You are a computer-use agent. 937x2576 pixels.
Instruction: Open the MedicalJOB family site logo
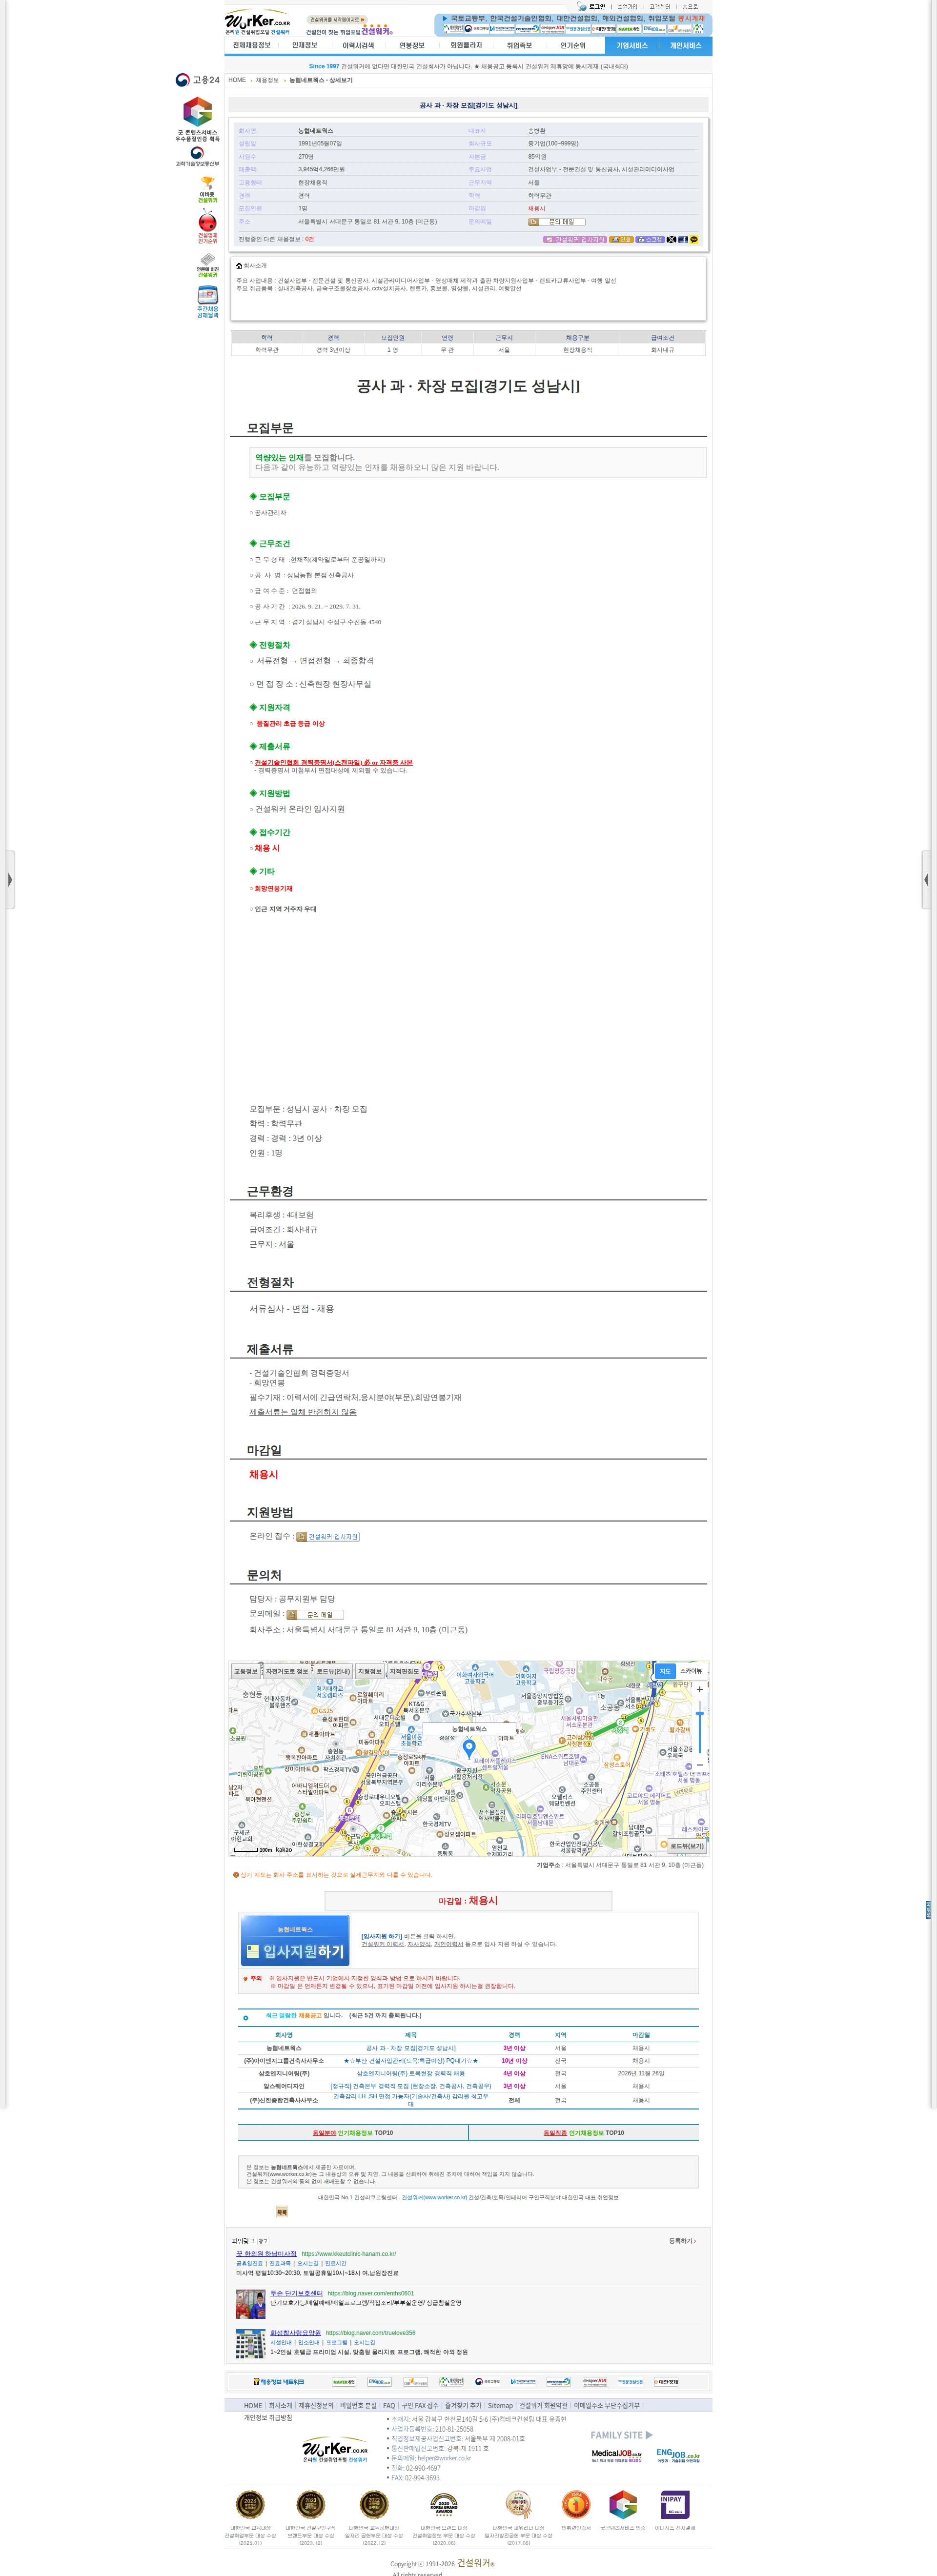616,2455
